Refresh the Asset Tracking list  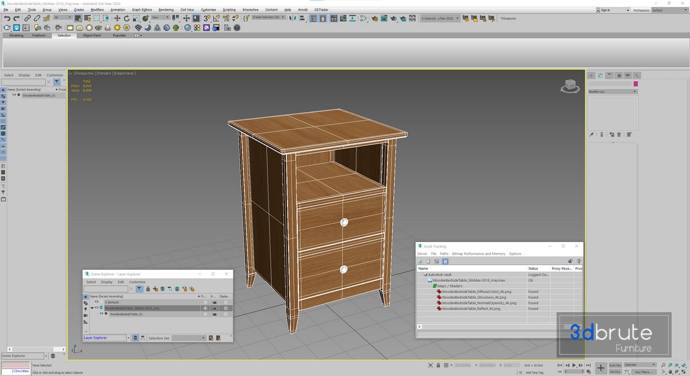coord(420,261)
